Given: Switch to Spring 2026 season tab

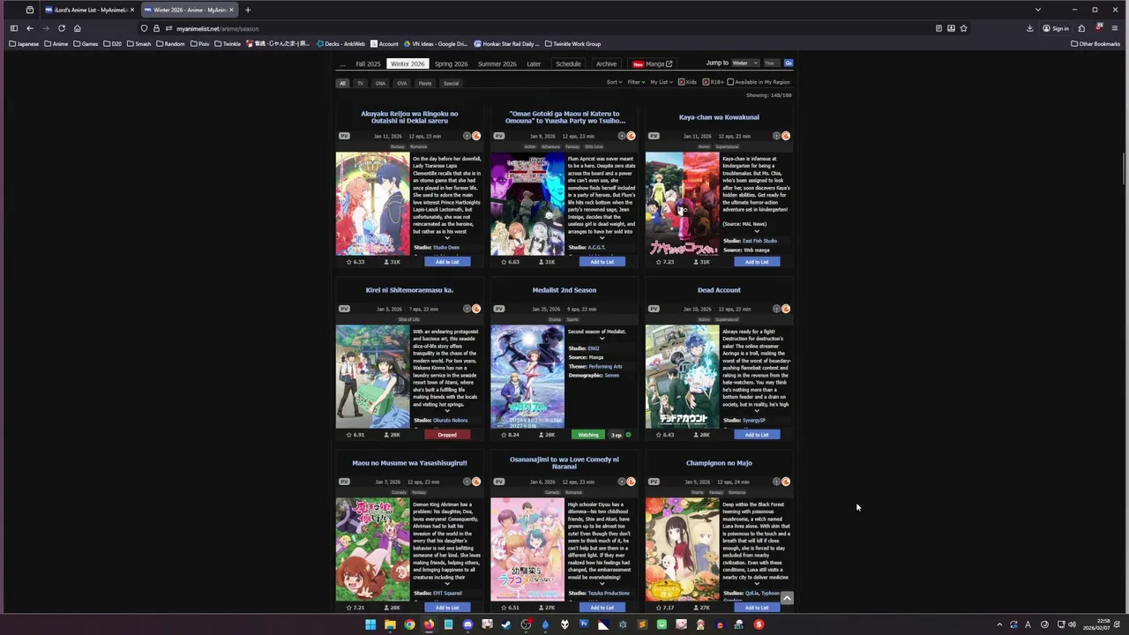Looking at the screenshot, I should click(x=451, y=63).
